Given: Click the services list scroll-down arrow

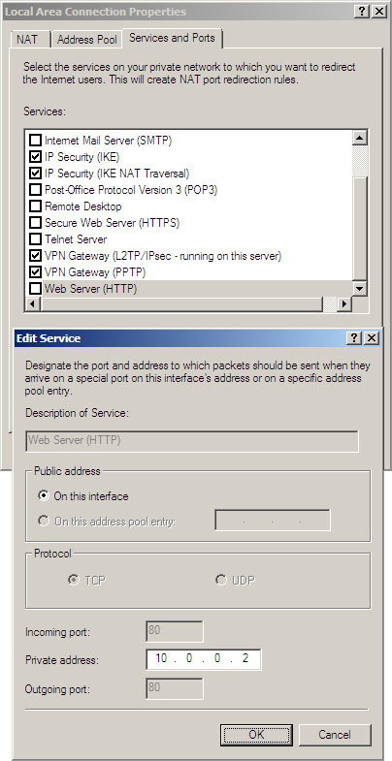Looking at the screenshot, I should pyautogui.click(x=359, y=289).
